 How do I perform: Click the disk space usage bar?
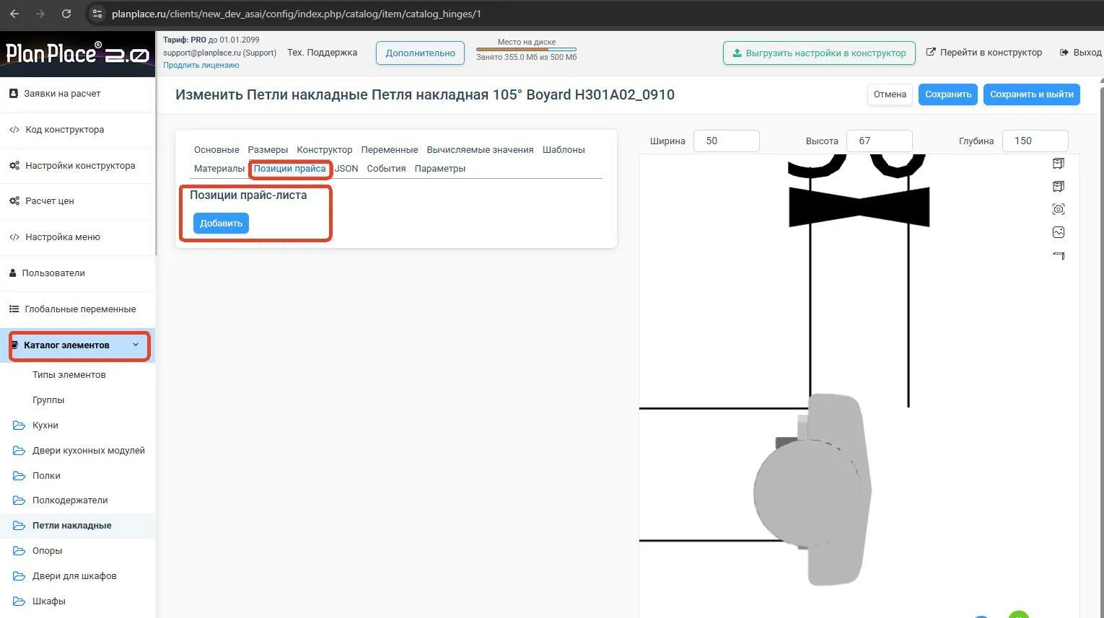pos(526,49)
